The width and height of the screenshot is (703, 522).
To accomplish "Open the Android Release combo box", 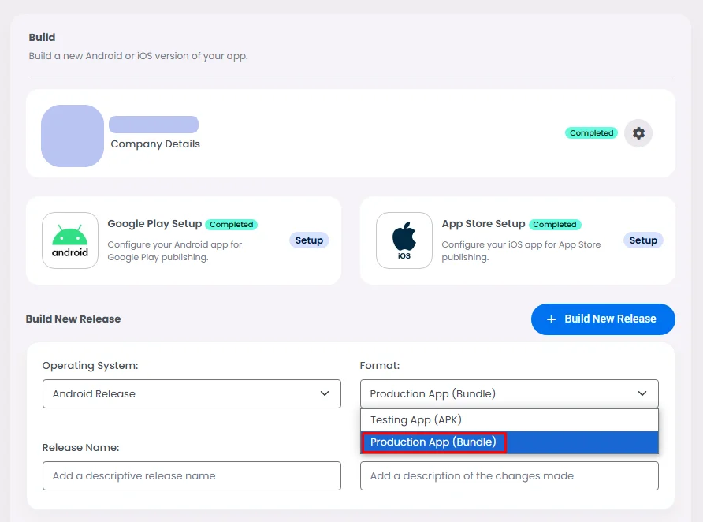I will point(192,393).
